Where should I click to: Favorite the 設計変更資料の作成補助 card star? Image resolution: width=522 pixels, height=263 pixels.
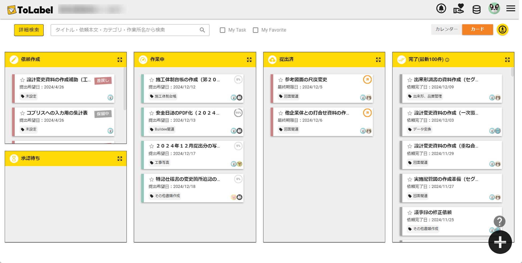pyautogui.click(x=22, y=80)
